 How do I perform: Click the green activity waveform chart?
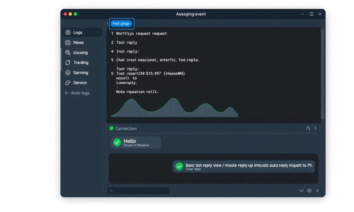(174, 108)
